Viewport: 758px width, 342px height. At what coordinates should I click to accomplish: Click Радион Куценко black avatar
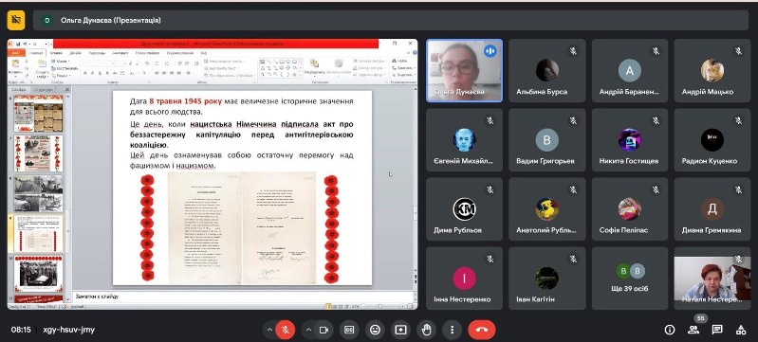712,139
